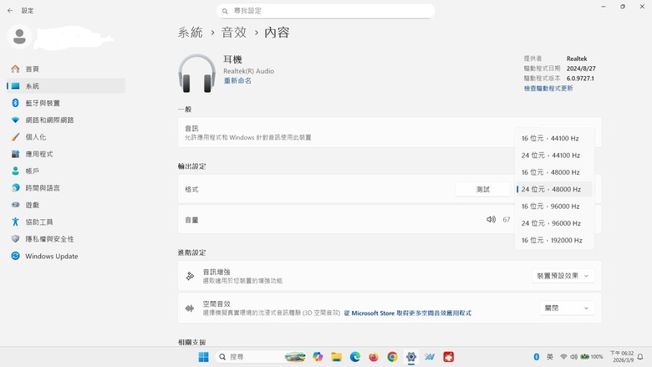Click the taskbar 搜尋 box
652x367 pixels.
tap(261, 357)
